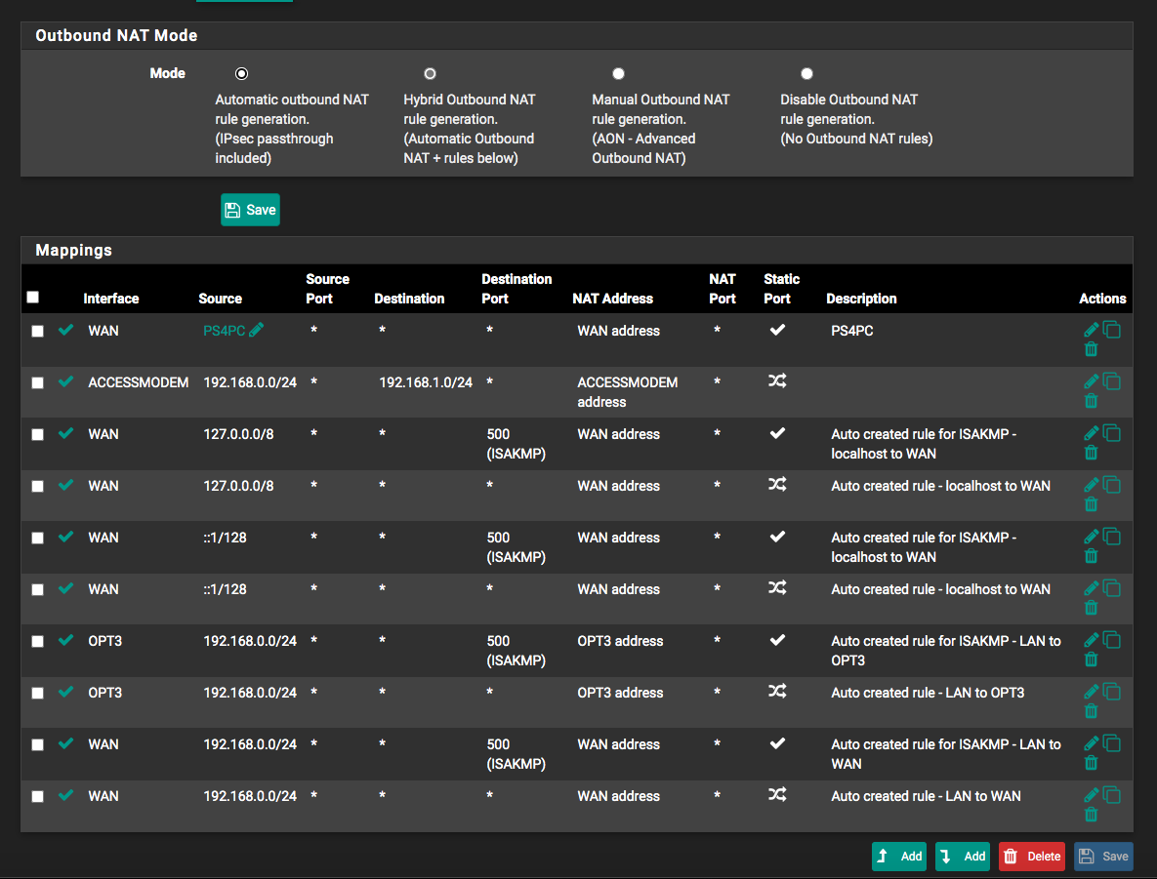Save the Outbound NAT mode
Image resolution: width=1157 pixels, height=879 pixels.
pos(250,210)
